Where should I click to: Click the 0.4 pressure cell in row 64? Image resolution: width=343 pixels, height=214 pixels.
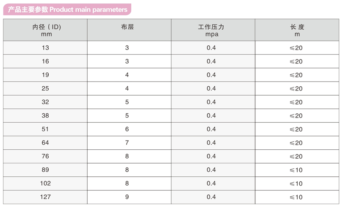point(211,143)
